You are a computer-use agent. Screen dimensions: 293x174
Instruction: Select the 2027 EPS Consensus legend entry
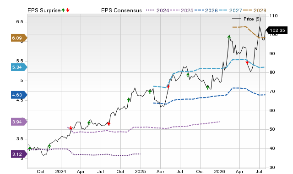(231, 10)
